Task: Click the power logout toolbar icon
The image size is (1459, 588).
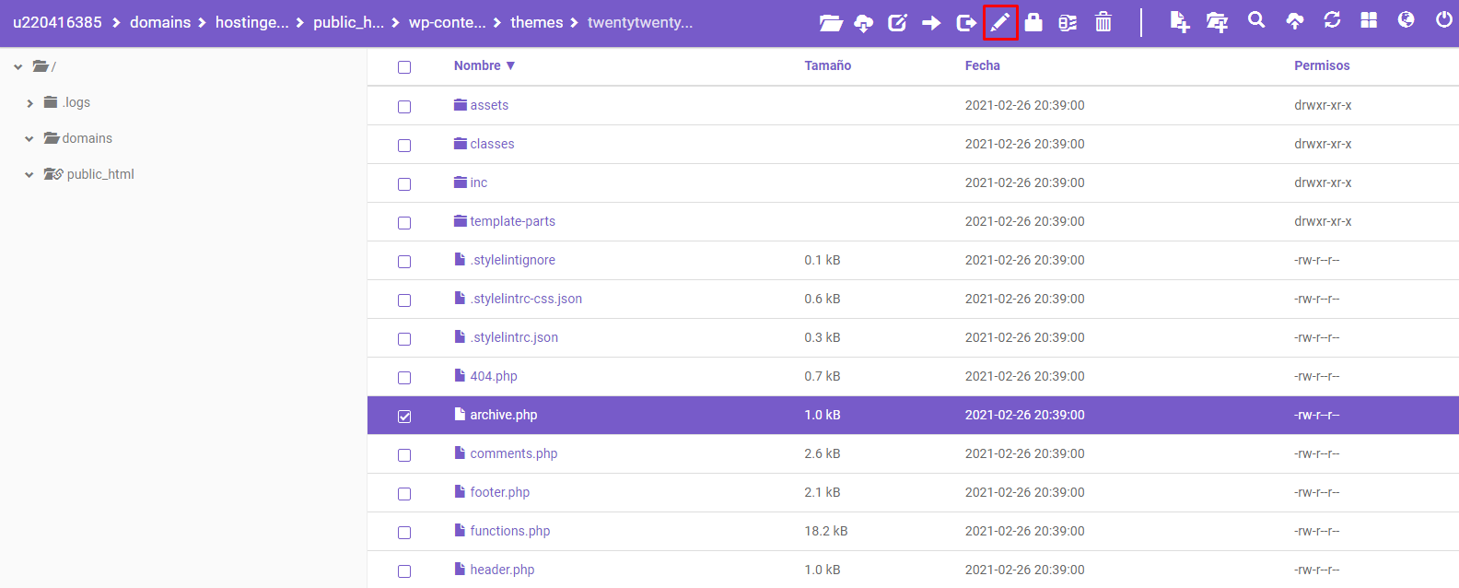Action: [1444, 20]
